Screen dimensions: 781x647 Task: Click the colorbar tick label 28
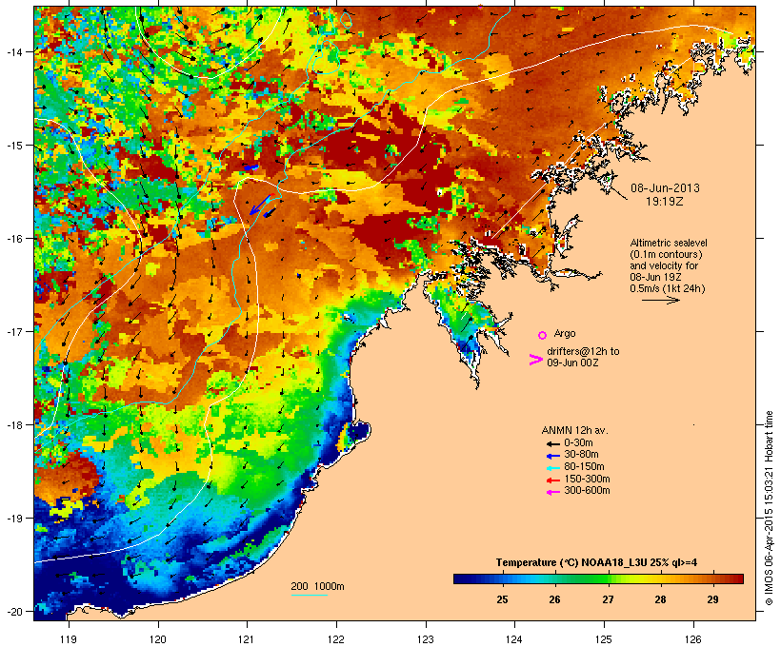[x=660, y=599]
